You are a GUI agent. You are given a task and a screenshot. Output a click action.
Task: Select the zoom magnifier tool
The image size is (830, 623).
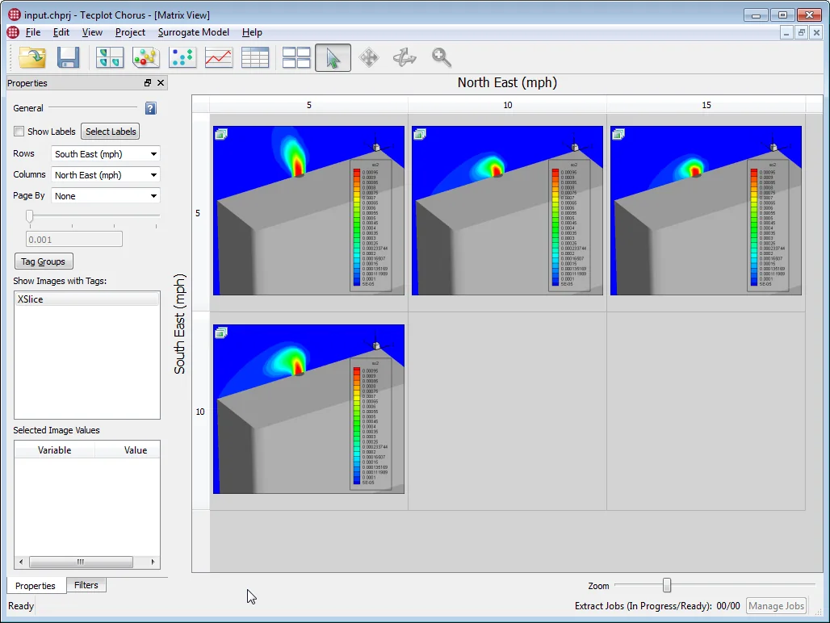click(x=441, y=57)
